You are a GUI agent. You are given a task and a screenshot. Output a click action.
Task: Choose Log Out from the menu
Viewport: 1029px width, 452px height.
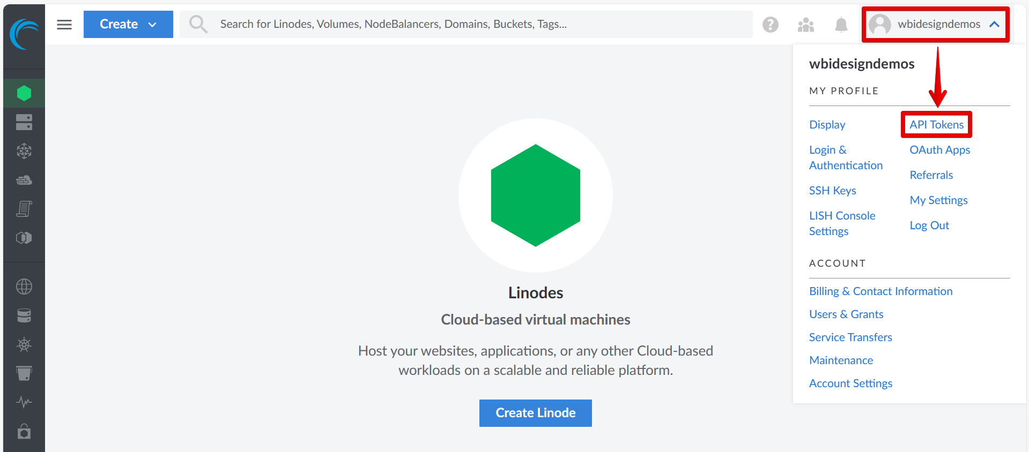929,225
